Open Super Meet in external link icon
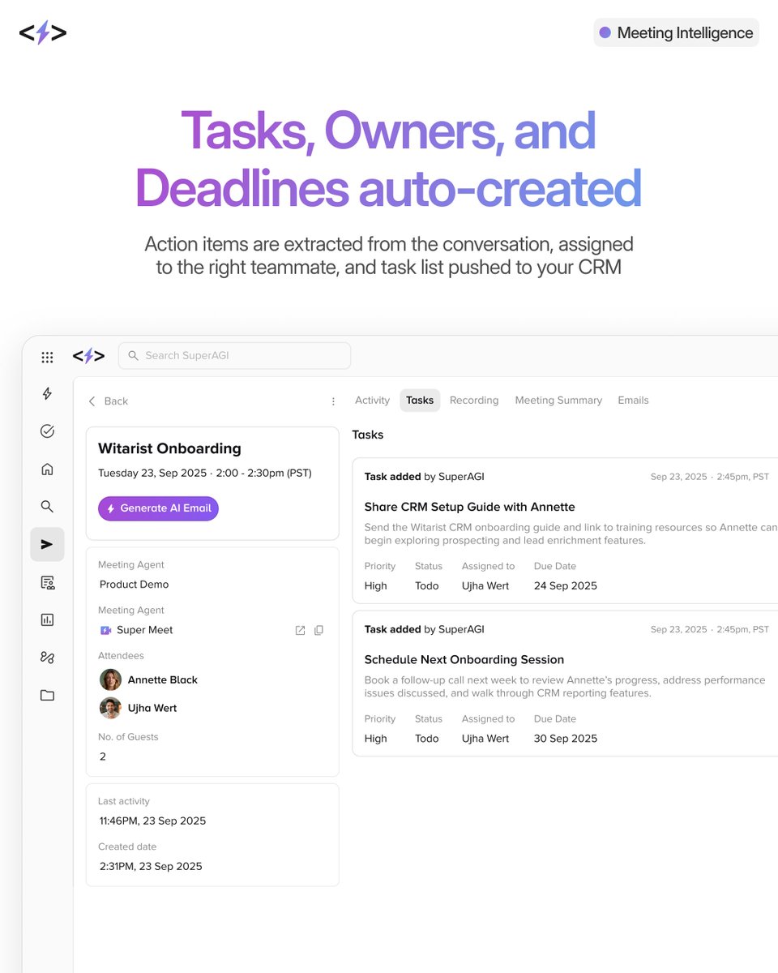This screenshot has height=973, width=778. (300, 630)
